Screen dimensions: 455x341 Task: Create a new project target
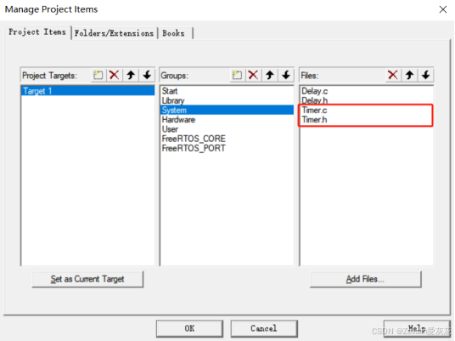(98, 76)
